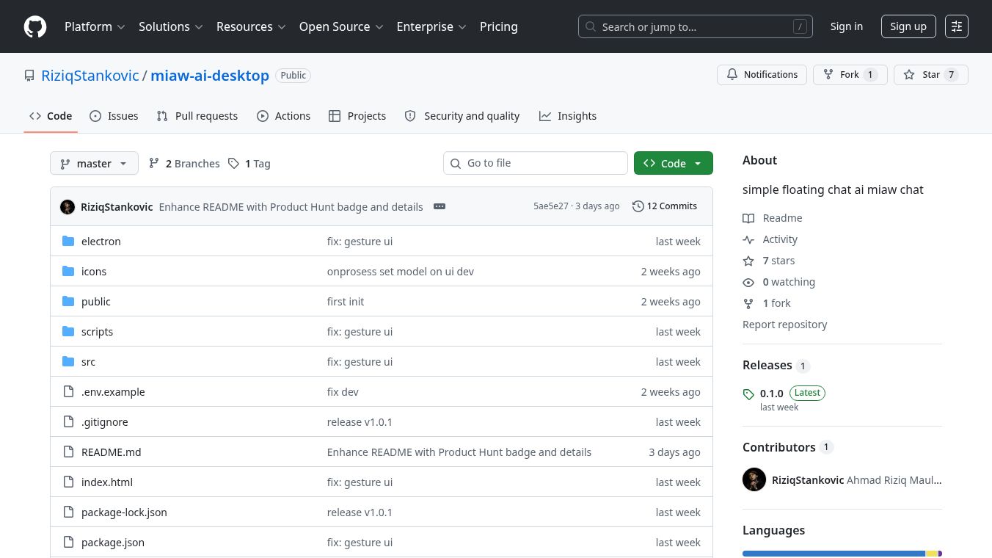Open the green Code dropdown button

click(673, 163)
